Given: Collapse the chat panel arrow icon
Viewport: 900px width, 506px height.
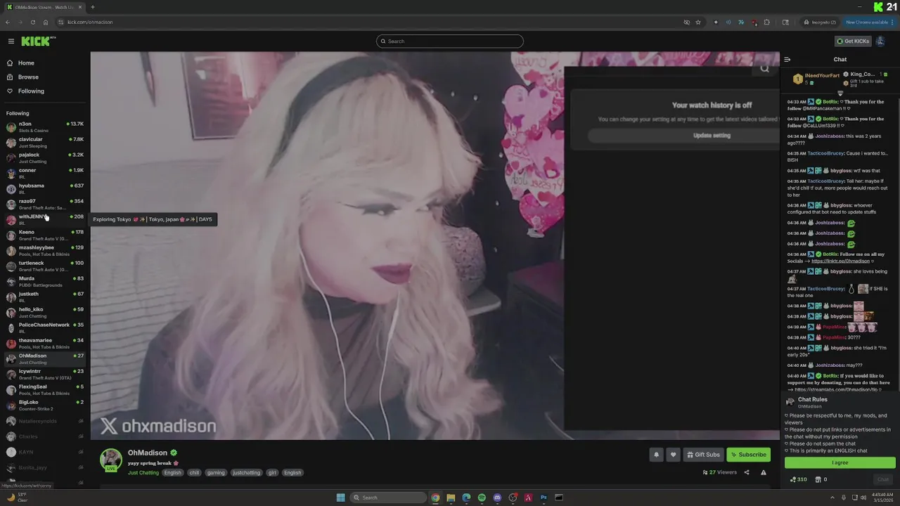Looking at the screenshot, I should pyautogui.click(x=787, y=60).
